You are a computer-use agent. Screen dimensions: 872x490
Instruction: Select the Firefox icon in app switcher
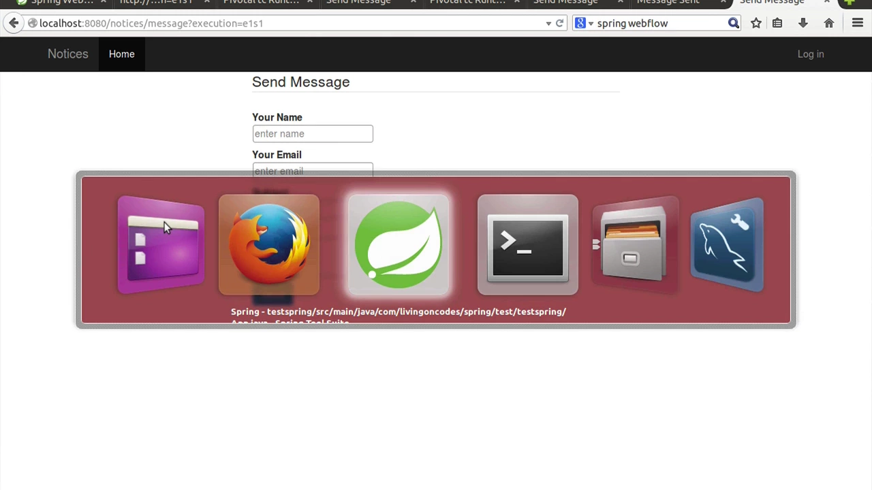point(269,245)
